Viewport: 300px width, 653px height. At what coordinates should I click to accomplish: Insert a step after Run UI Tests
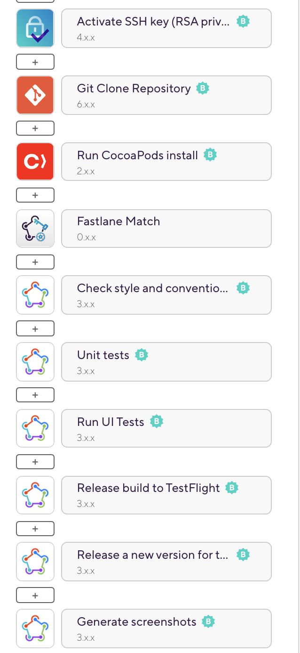35,462
